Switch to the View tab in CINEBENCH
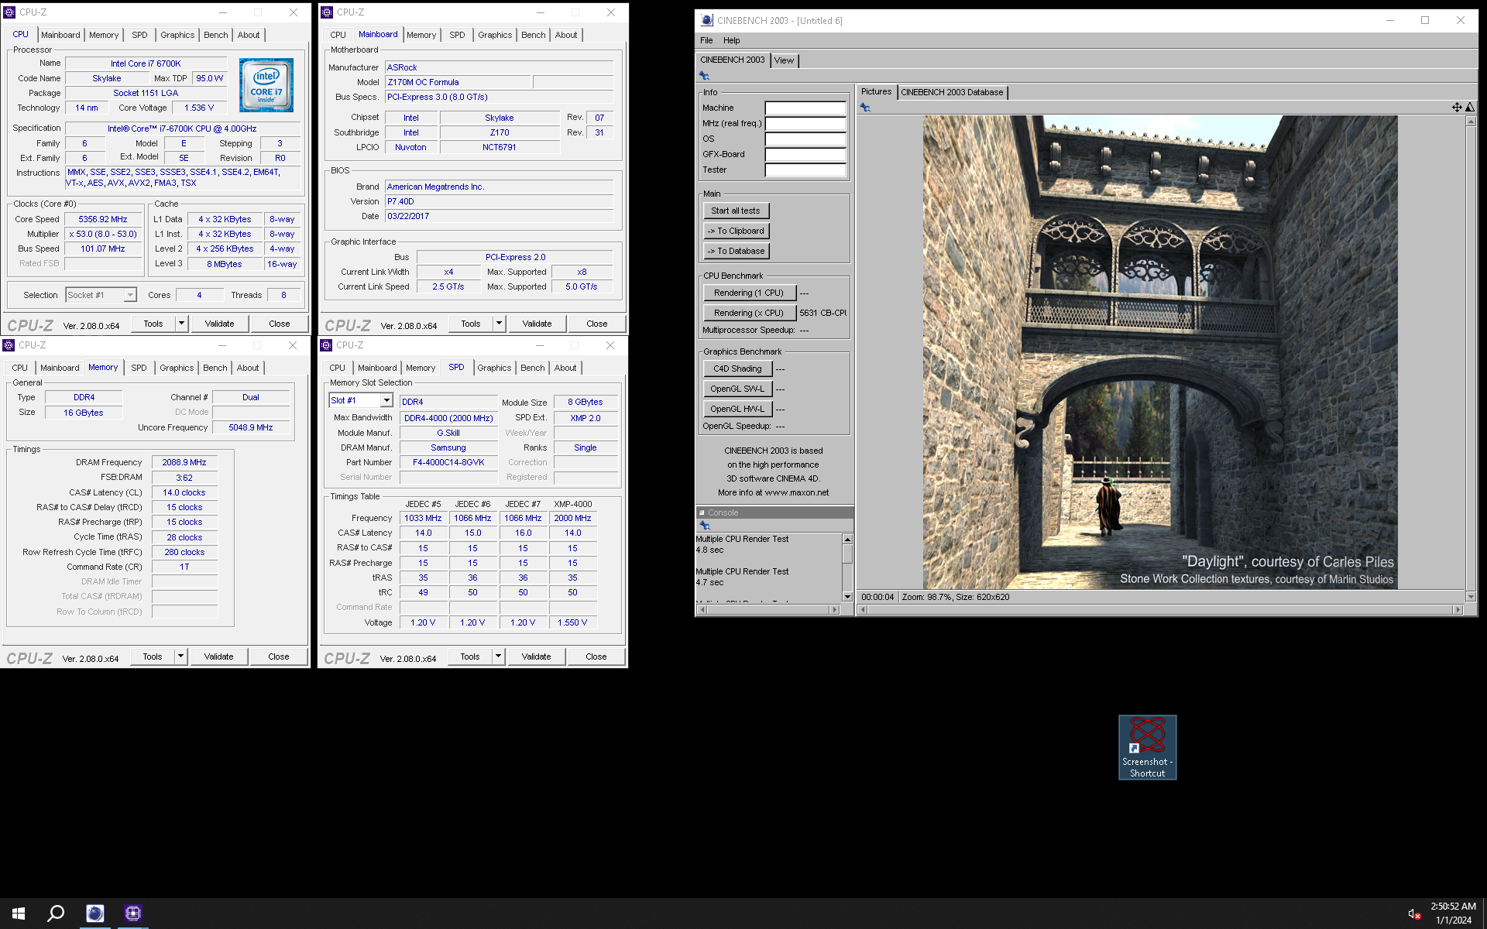 click(x=784, y=60)
